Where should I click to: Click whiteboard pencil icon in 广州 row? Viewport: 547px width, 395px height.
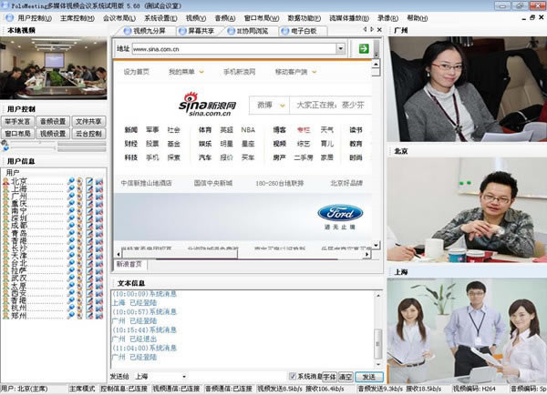89,196
